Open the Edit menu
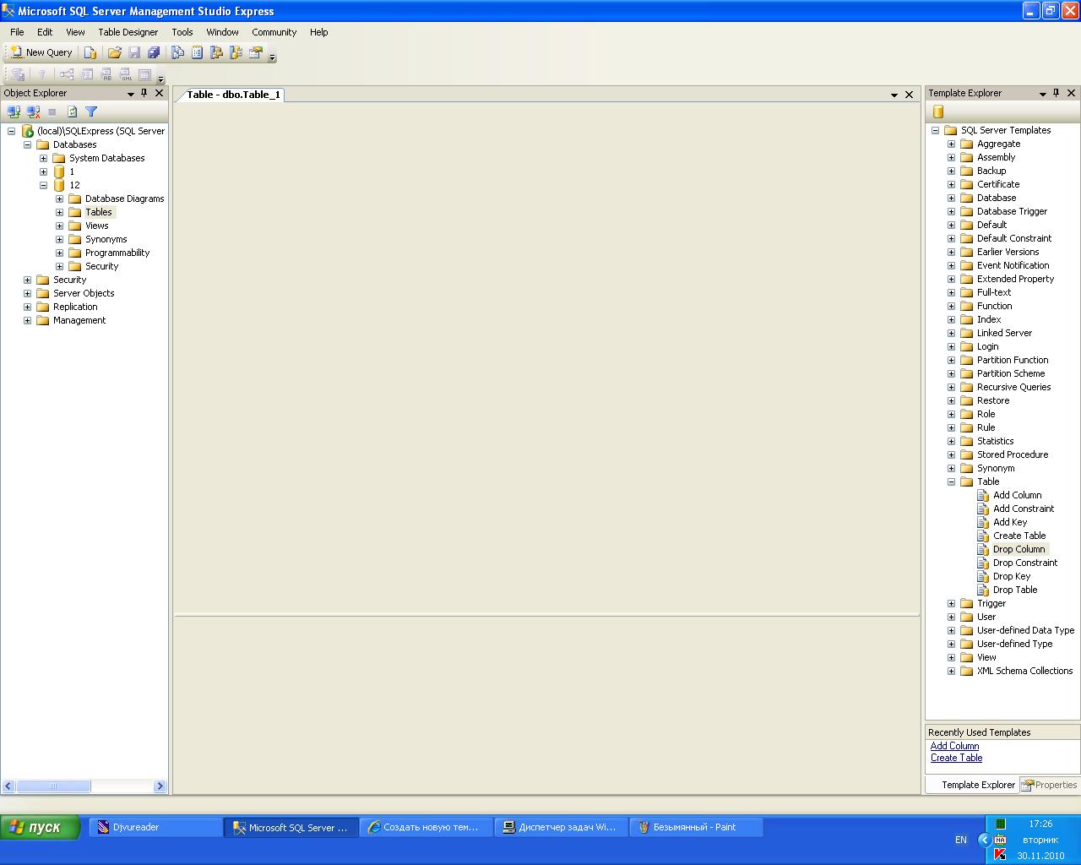Image resolution: width=1081 pixels, height=865 pixels. tap(45, 32)
